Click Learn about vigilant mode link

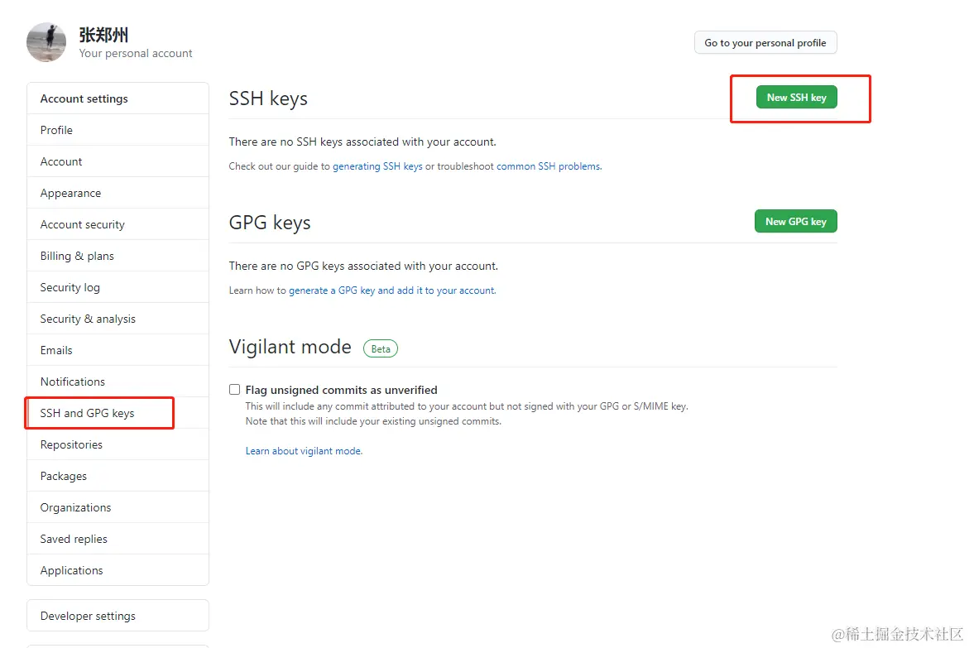(304, 451)
